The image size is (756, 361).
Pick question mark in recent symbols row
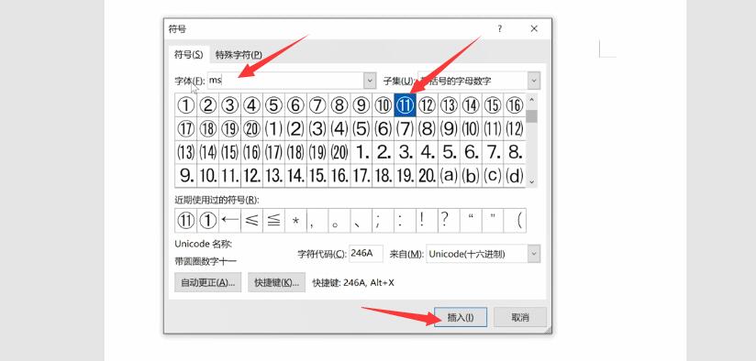449,221
